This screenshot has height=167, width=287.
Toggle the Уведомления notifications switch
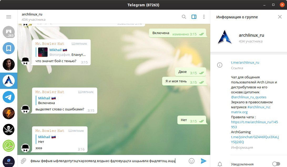pyautogui.click(x=276, y=164)
